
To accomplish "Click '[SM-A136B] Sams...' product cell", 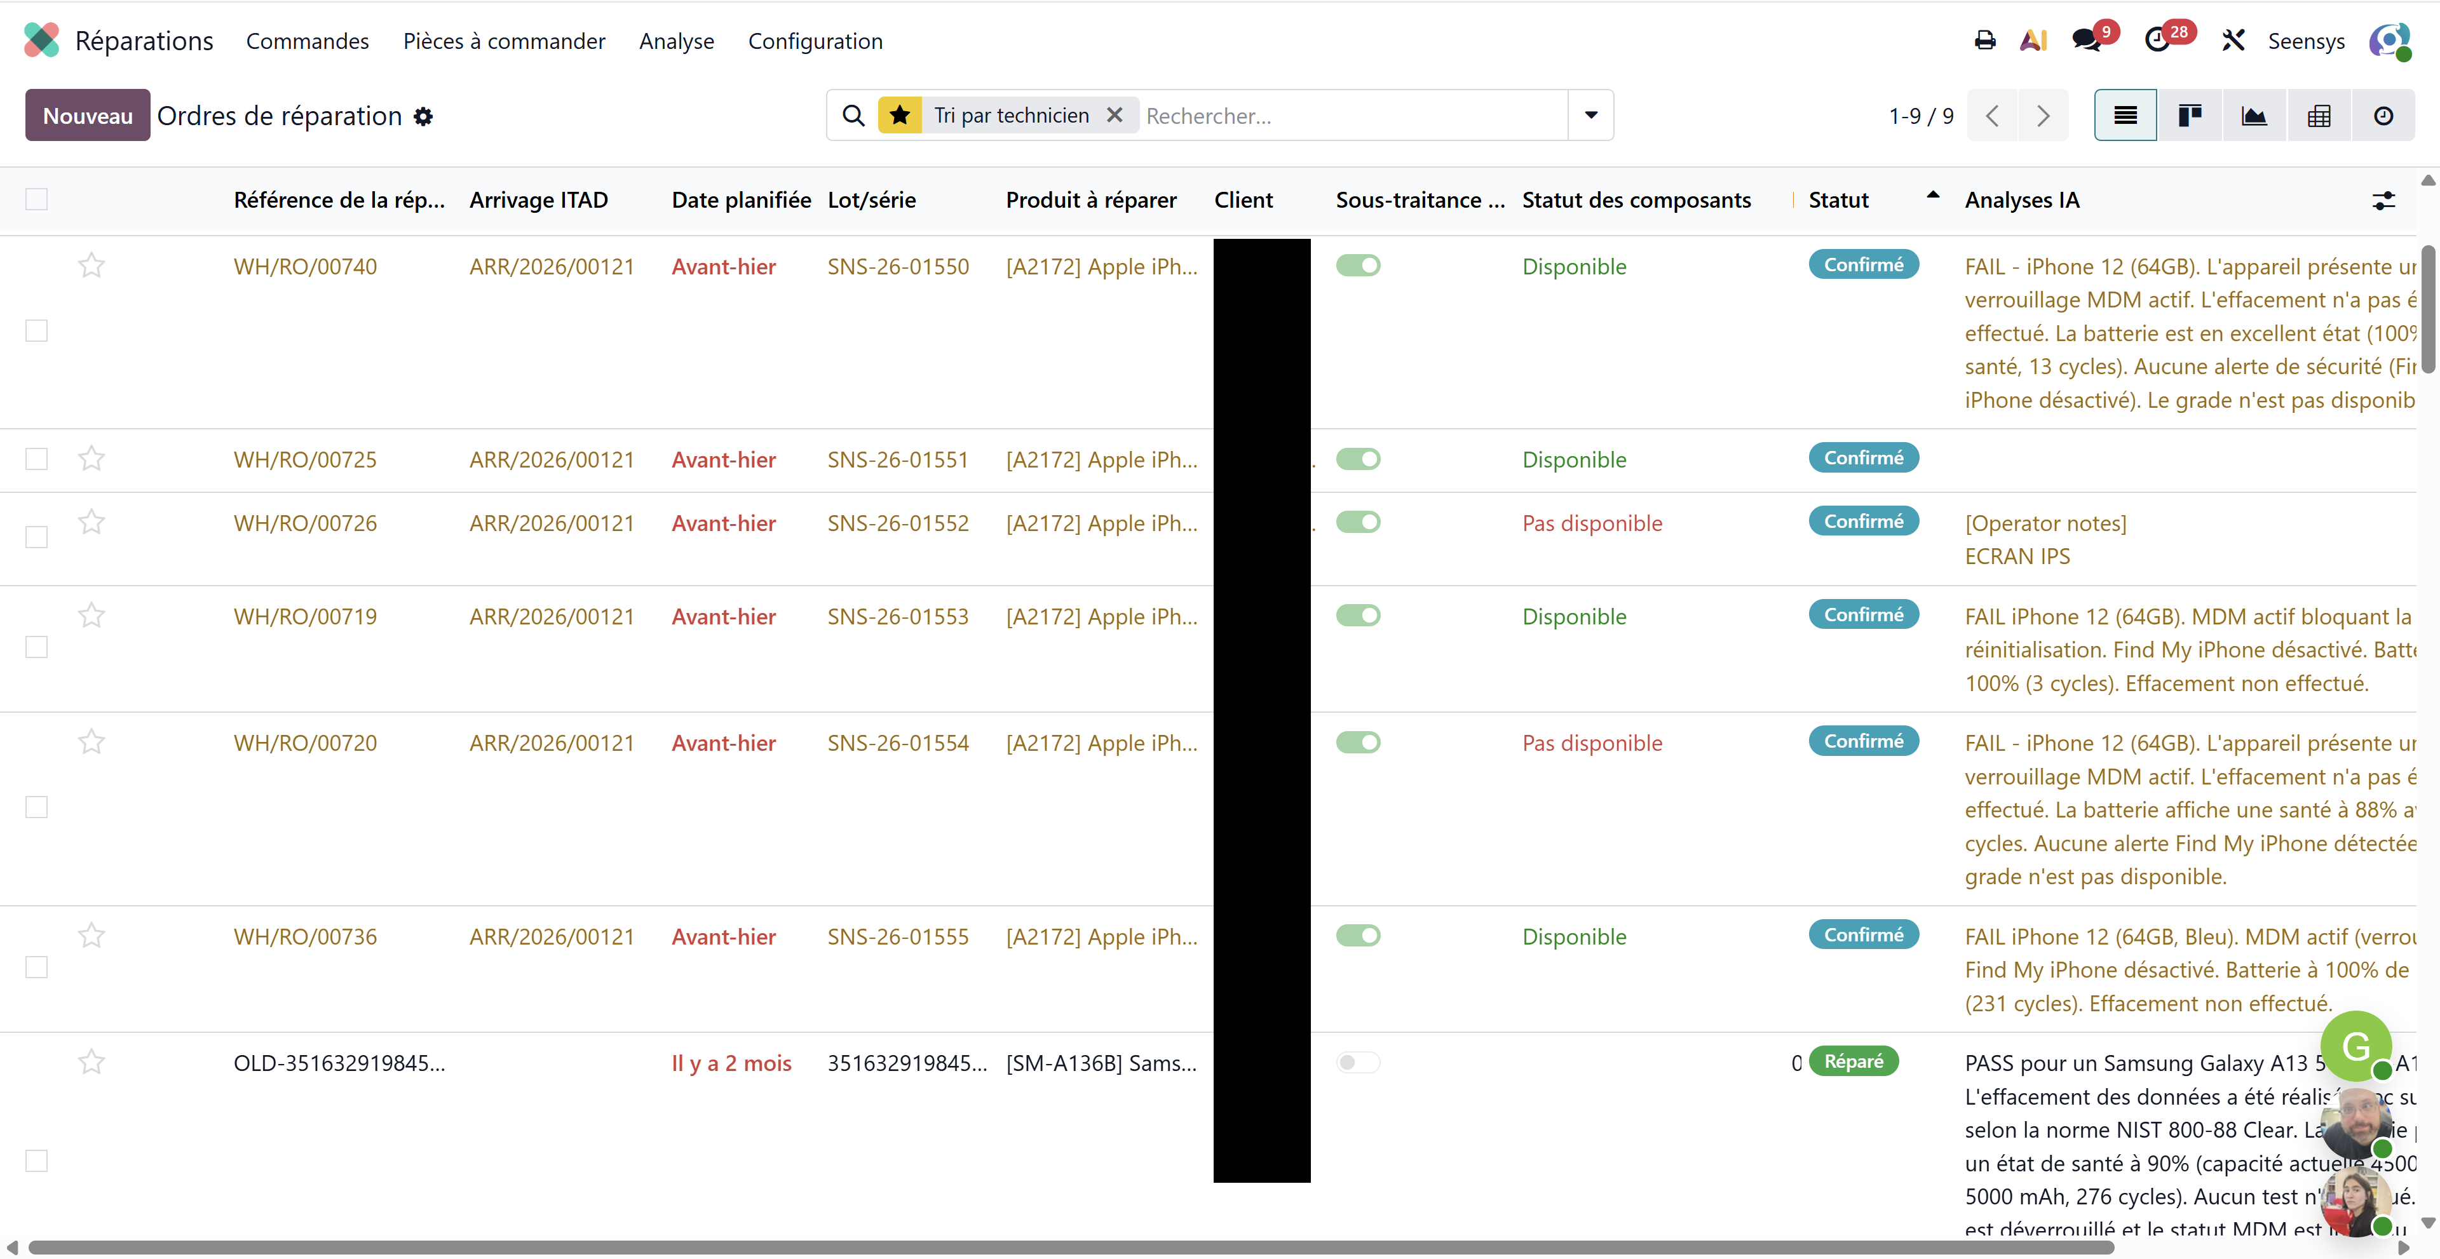I will pos(1102,1063).
